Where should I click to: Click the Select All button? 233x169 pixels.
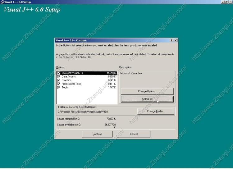(147, 99)
